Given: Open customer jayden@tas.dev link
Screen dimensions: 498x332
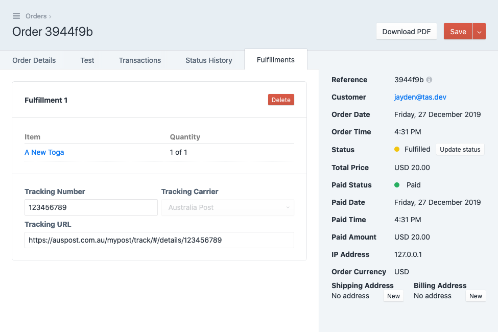Looking at the screenshot, I should click(x=420, y=97).
